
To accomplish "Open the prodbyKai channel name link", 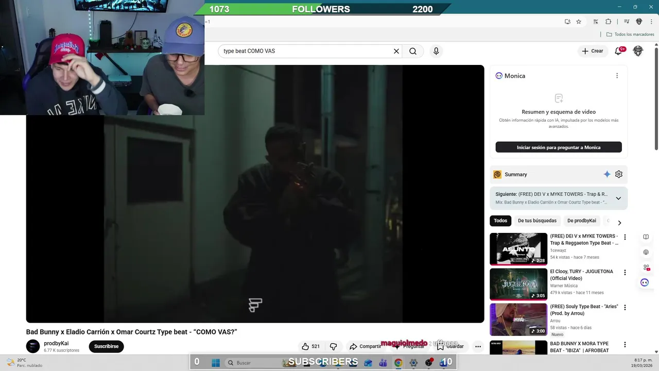I will click(56, 343).
